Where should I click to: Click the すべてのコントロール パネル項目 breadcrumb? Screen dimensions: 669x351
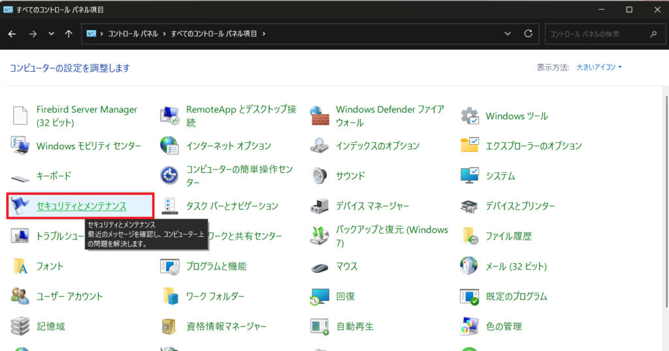[214, 34]
